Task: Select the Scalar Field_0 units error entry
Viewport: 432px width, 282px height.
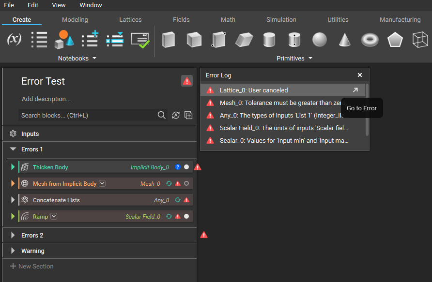Action: click(283, 128)
